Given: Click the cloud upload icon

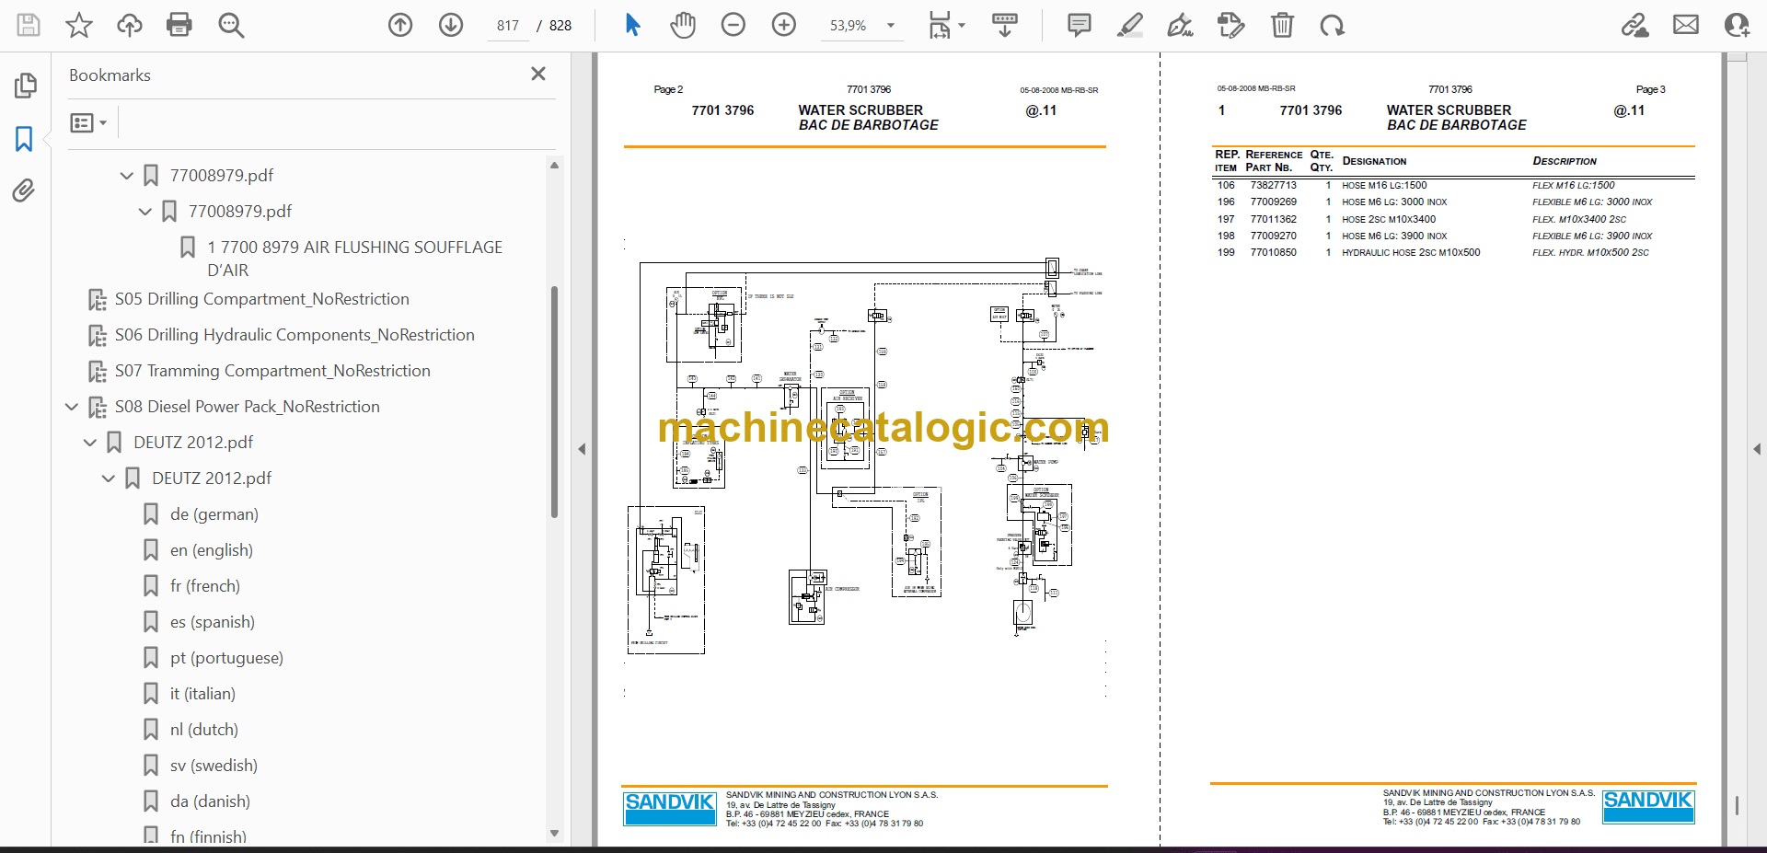Looking at the screenshot, I should (x=130, y=25).
